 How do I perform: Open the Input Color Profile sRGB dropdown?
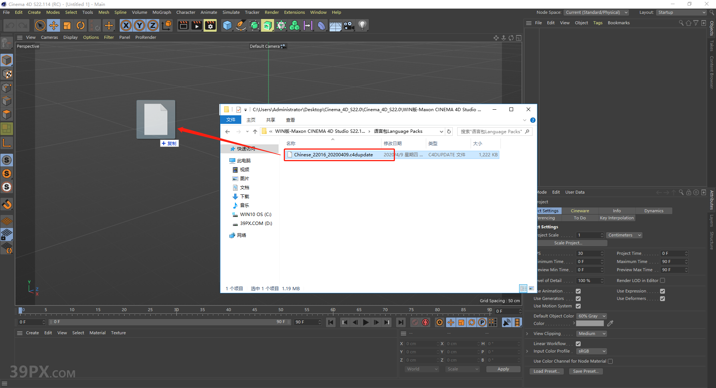pyautogui.click(x=591, y=351)
